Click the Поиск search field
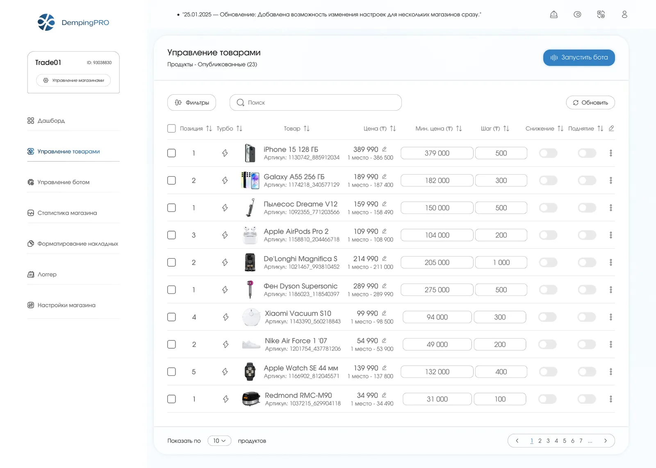 [315, 102]
